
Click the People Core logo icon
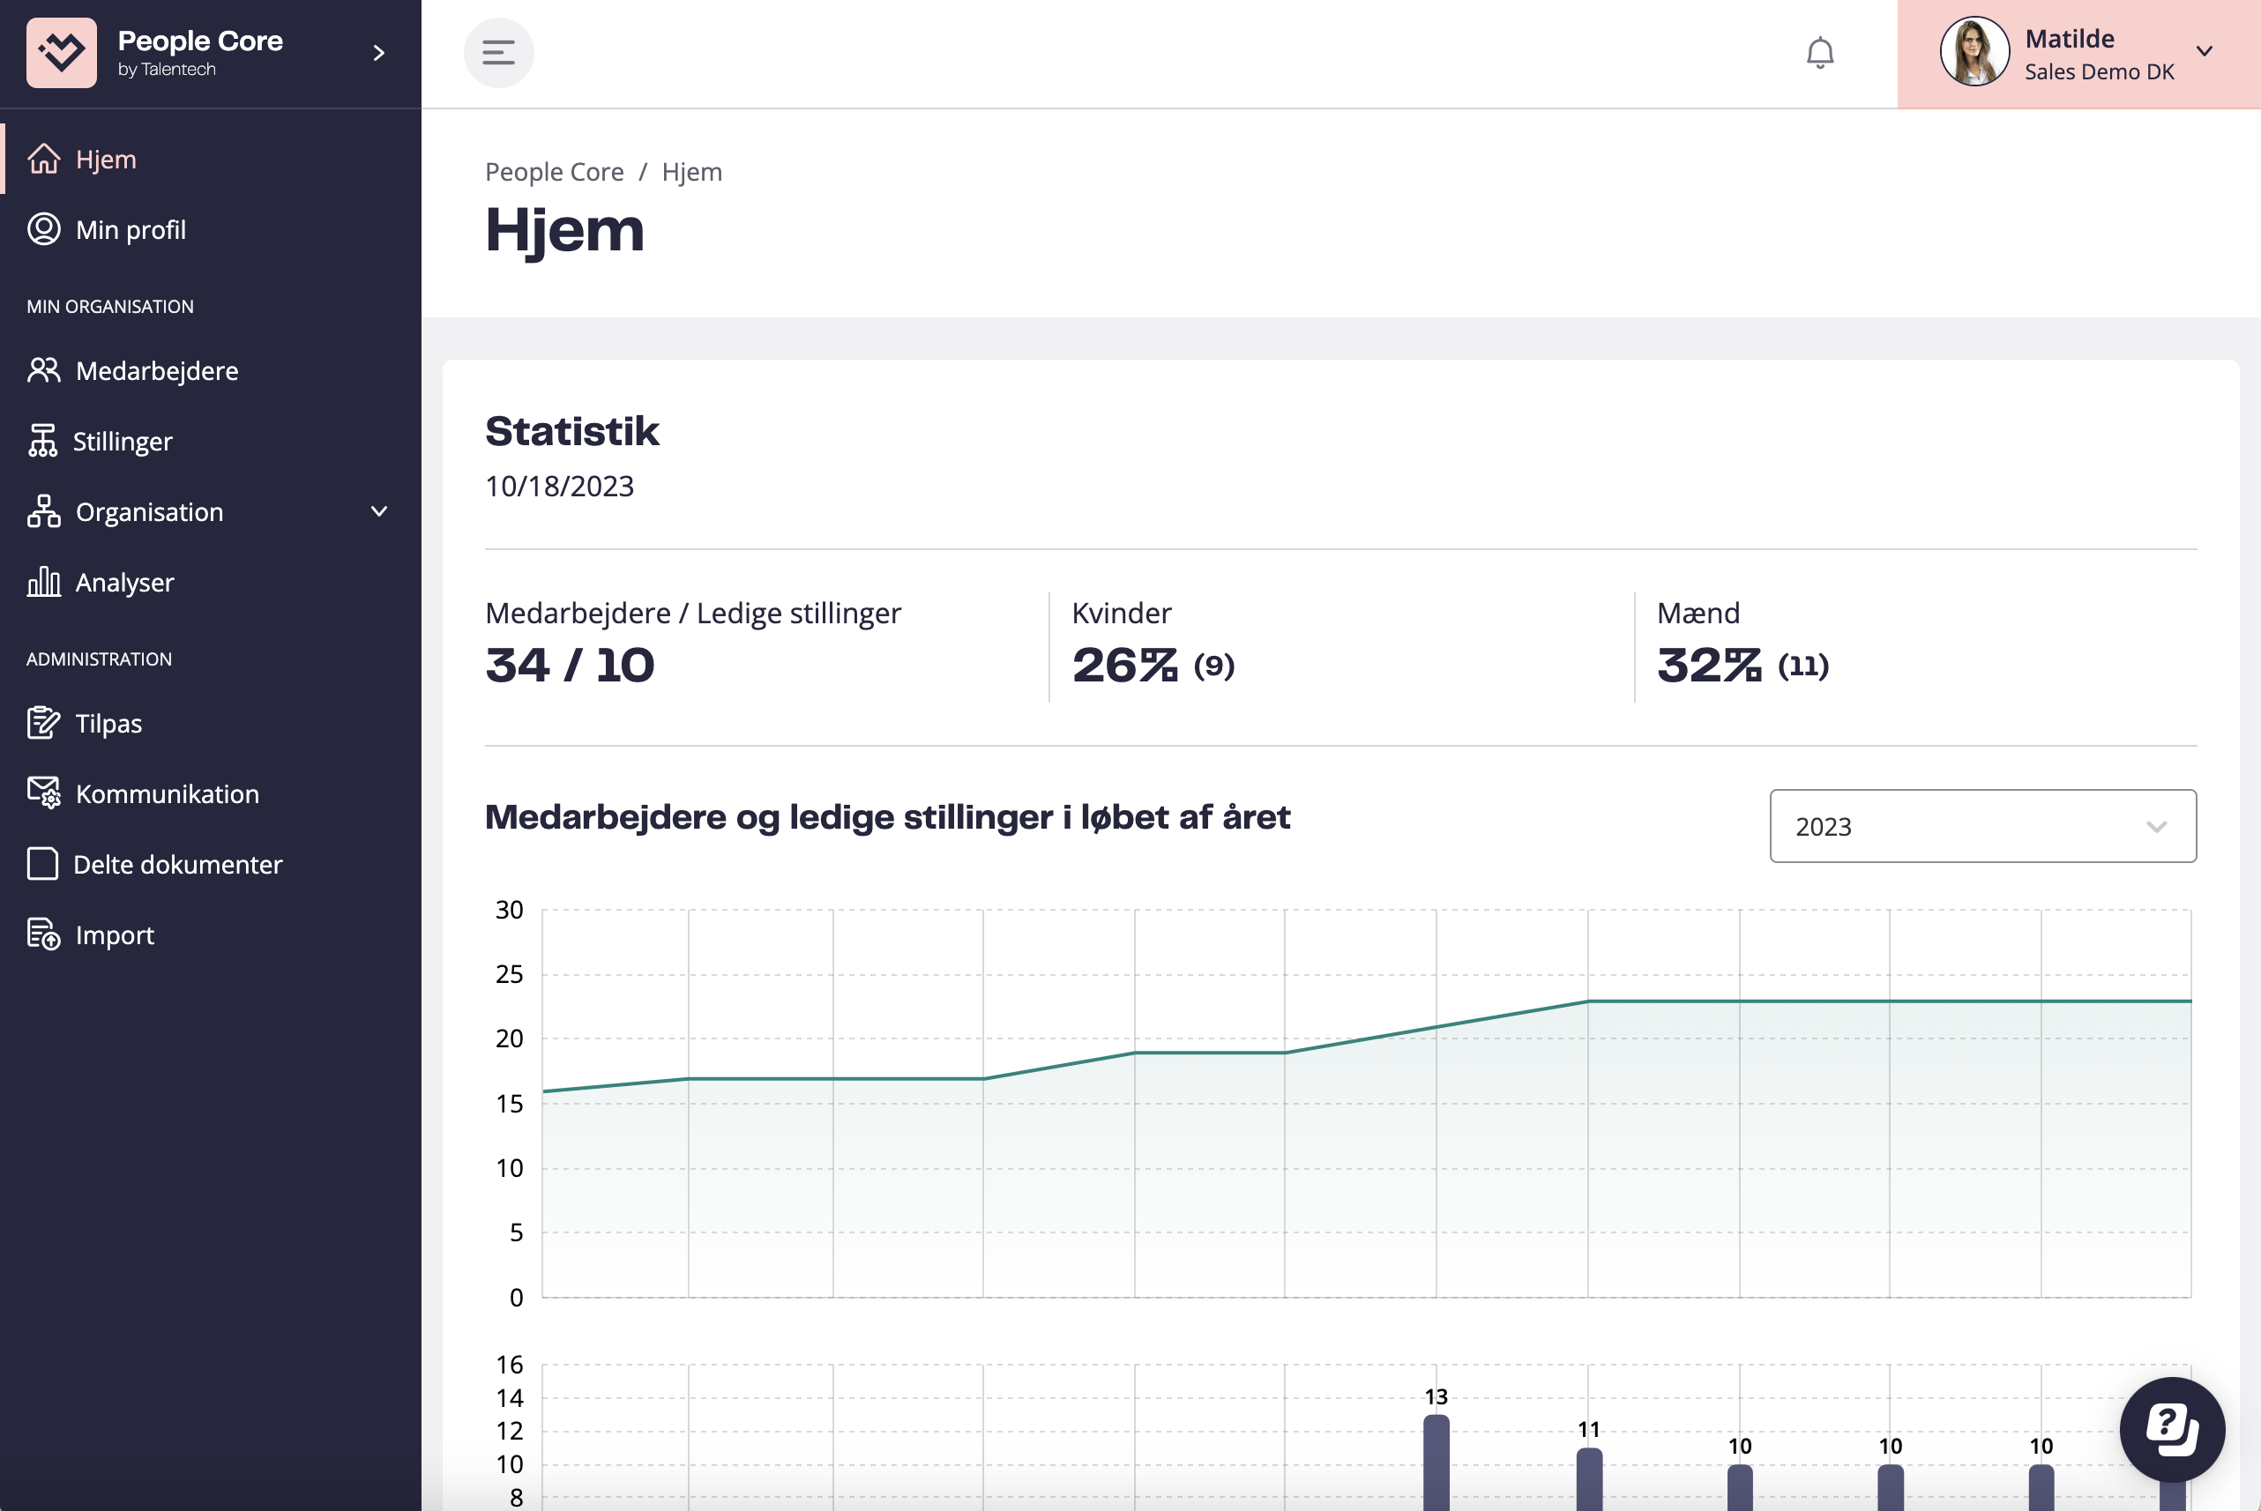pos(62,53)
